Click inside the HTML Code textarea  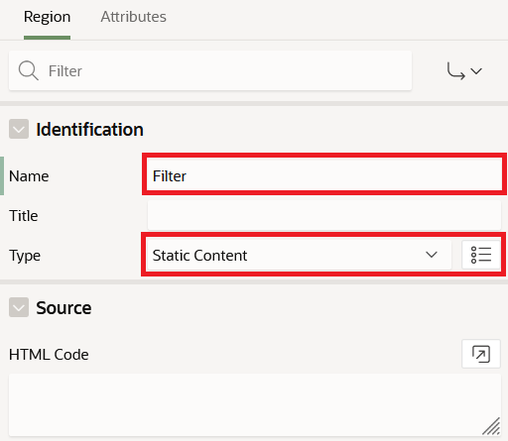click(255, 404)
